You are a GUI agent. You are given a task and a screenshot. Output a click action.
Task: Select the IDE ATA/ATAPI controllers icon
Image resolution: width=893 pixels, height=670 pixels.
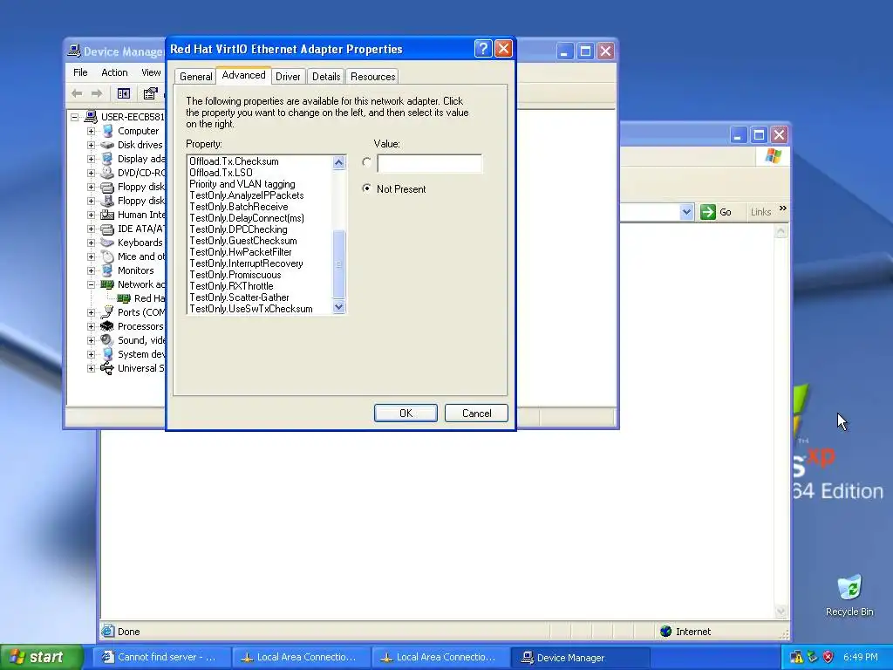click(x=107, y=229)
